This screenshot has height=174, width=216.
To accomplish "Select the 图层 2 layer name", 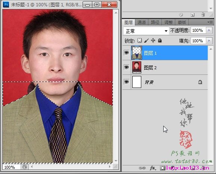I will [150, 68].
